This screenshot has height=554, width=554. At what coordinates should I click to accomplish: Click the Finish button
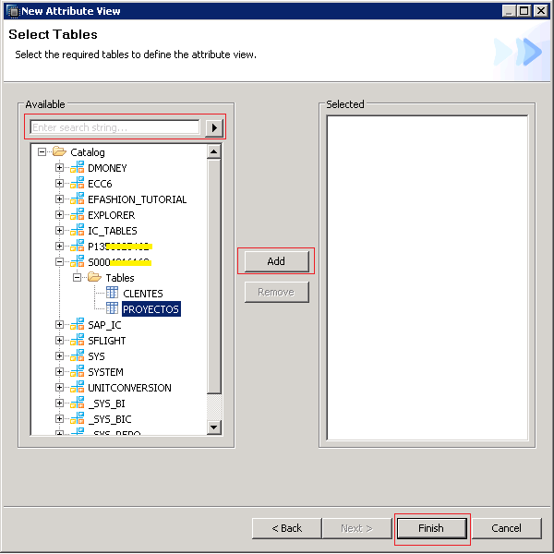(x=431, y=528)
